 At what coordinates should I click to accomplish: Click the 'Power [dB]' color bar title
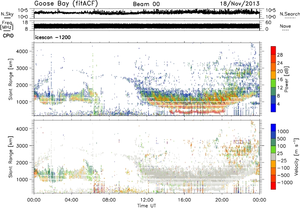coord(286,79)
